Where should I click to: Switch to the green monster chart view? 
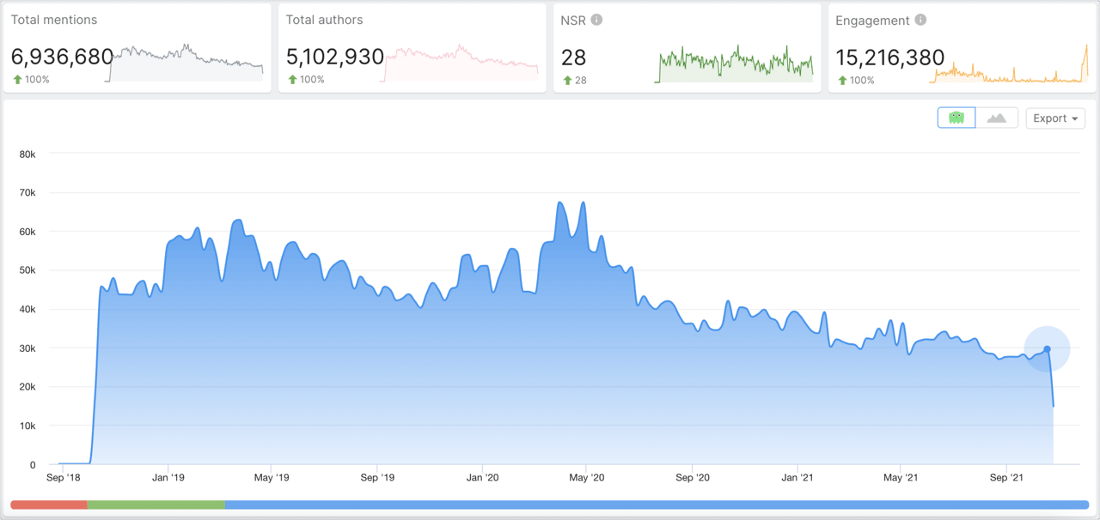956,118
